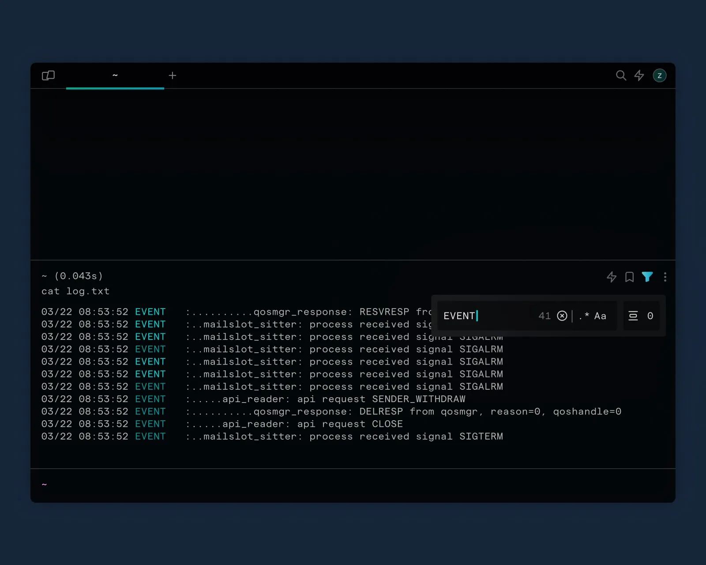The width and height of the screenshot is (706, 565).
Task: Open Warp AI with the top-right lightning icon
Action: [x=639, y=75]
